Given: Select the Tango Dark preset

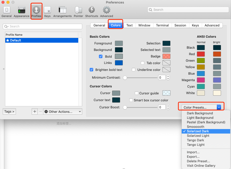Looking at the screenshot, I should point(206,140).
